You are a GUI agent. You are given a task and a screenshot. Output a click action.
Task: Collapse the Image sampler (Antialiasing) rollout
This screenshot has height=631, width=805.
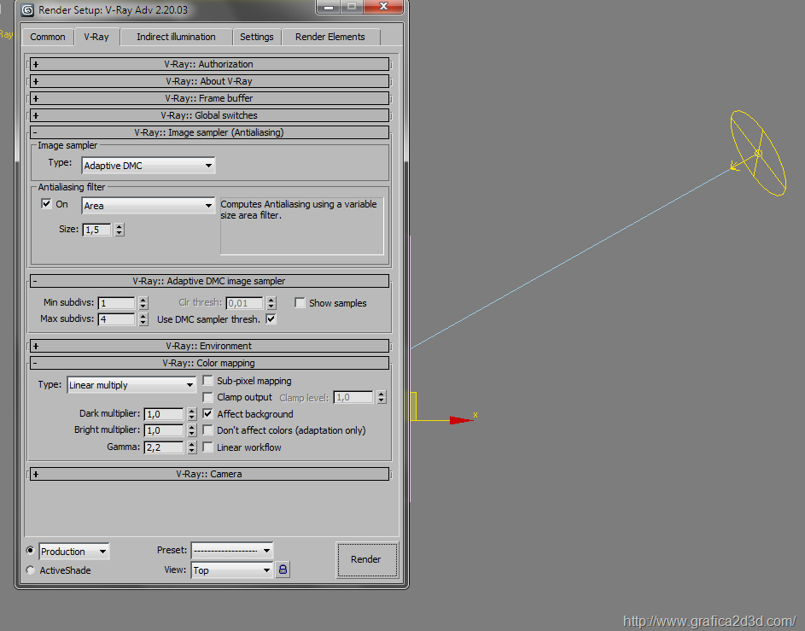click(x=209, y=132)
